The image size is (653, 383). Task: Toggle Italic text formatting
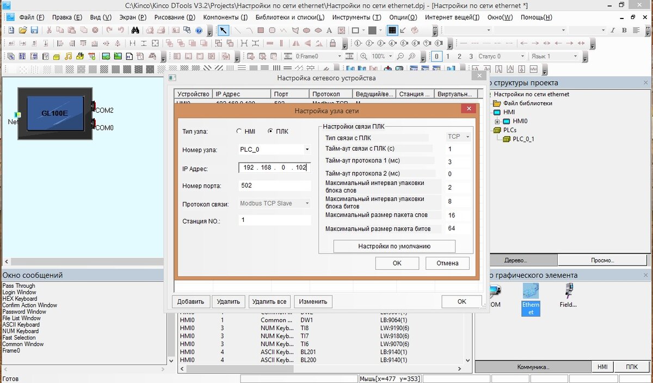613,30
